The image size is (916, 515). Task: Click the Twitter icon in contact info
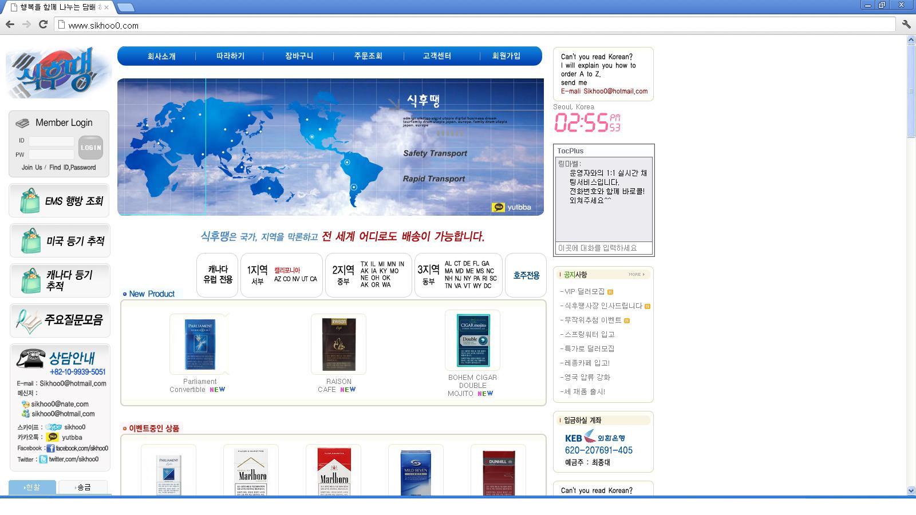[43, 459]
